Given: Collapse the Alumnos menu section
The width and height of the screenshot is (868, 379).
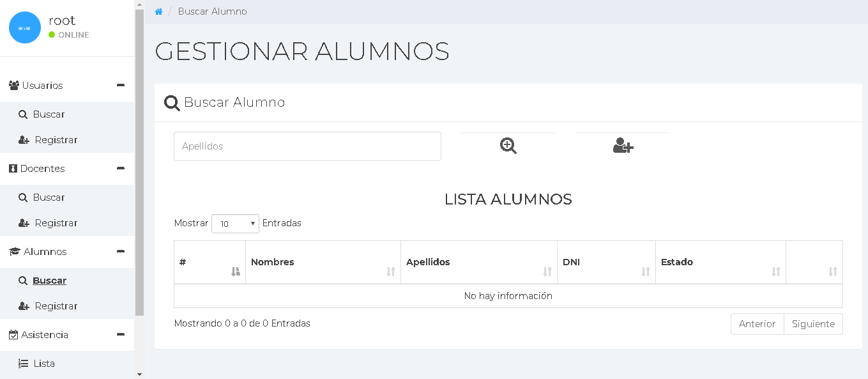Looking at the screenshot, I should pyautogui.click(x=120, y=252).
